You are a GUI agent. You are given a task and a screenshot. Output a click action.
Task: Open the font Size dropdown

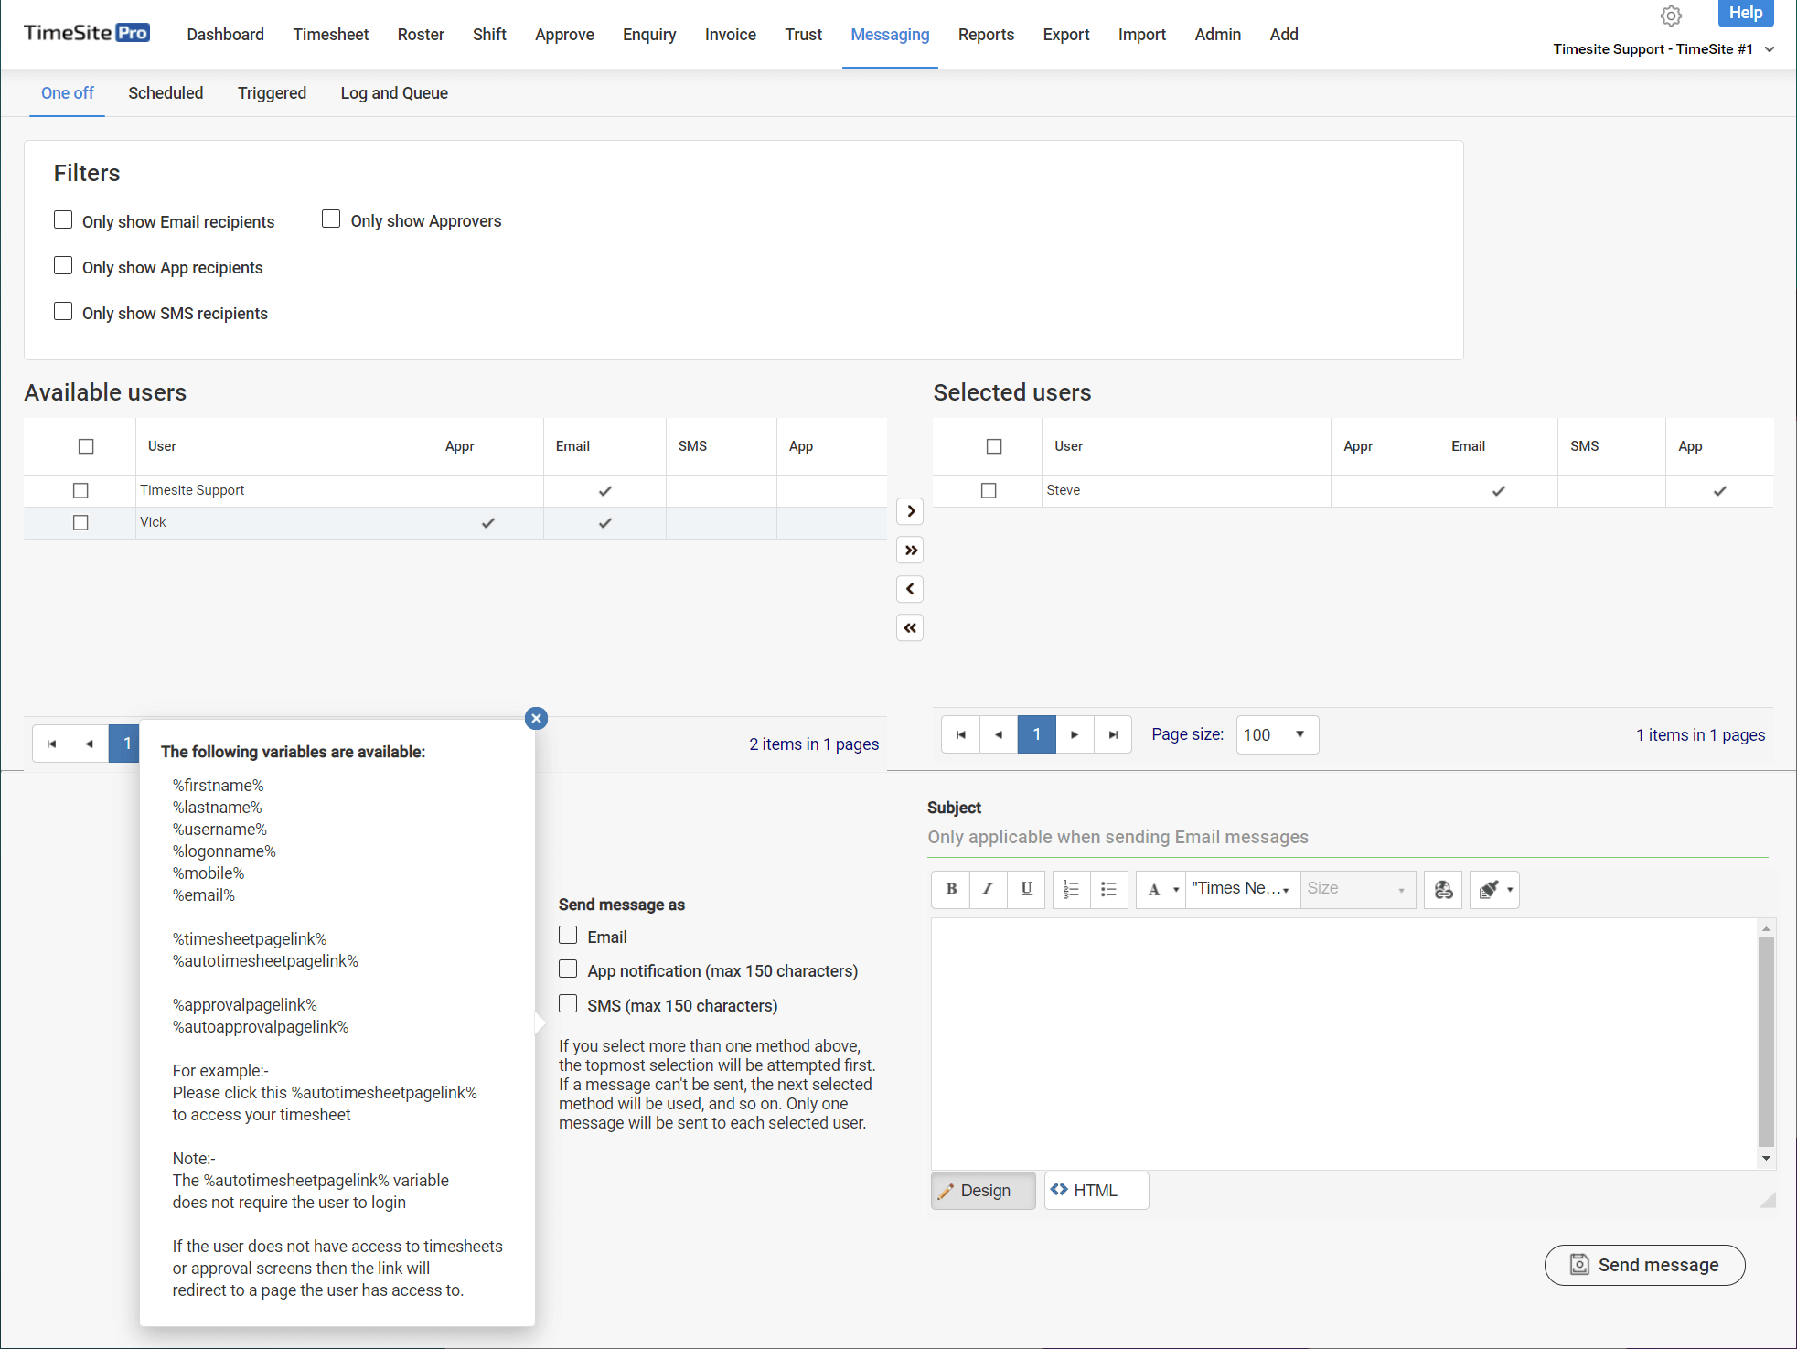(1357, 889)
